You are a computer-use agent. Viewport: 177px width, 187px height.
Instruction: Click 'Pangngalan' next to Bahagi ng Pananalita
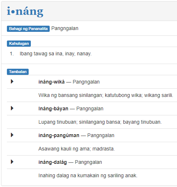[x=65, y=29]
